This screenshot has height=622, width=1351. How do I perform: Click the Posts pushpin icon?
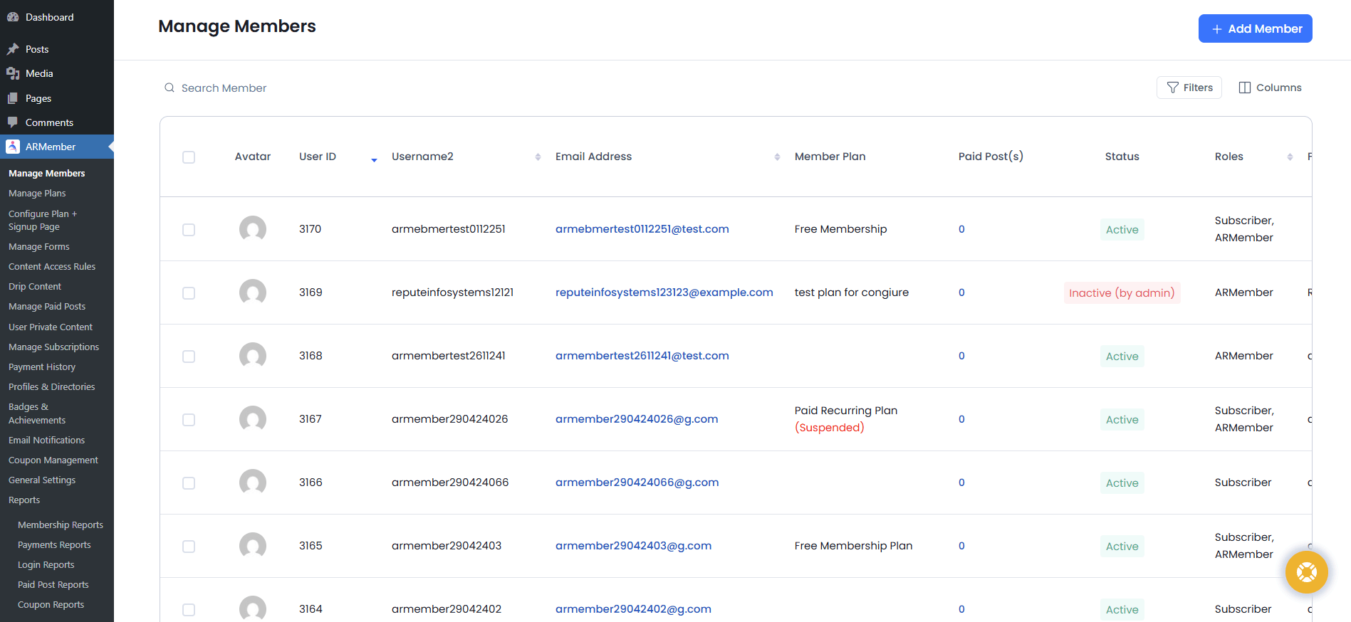pos(13,49)
